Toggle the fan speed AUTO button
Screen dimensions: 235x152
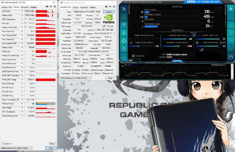223,43
